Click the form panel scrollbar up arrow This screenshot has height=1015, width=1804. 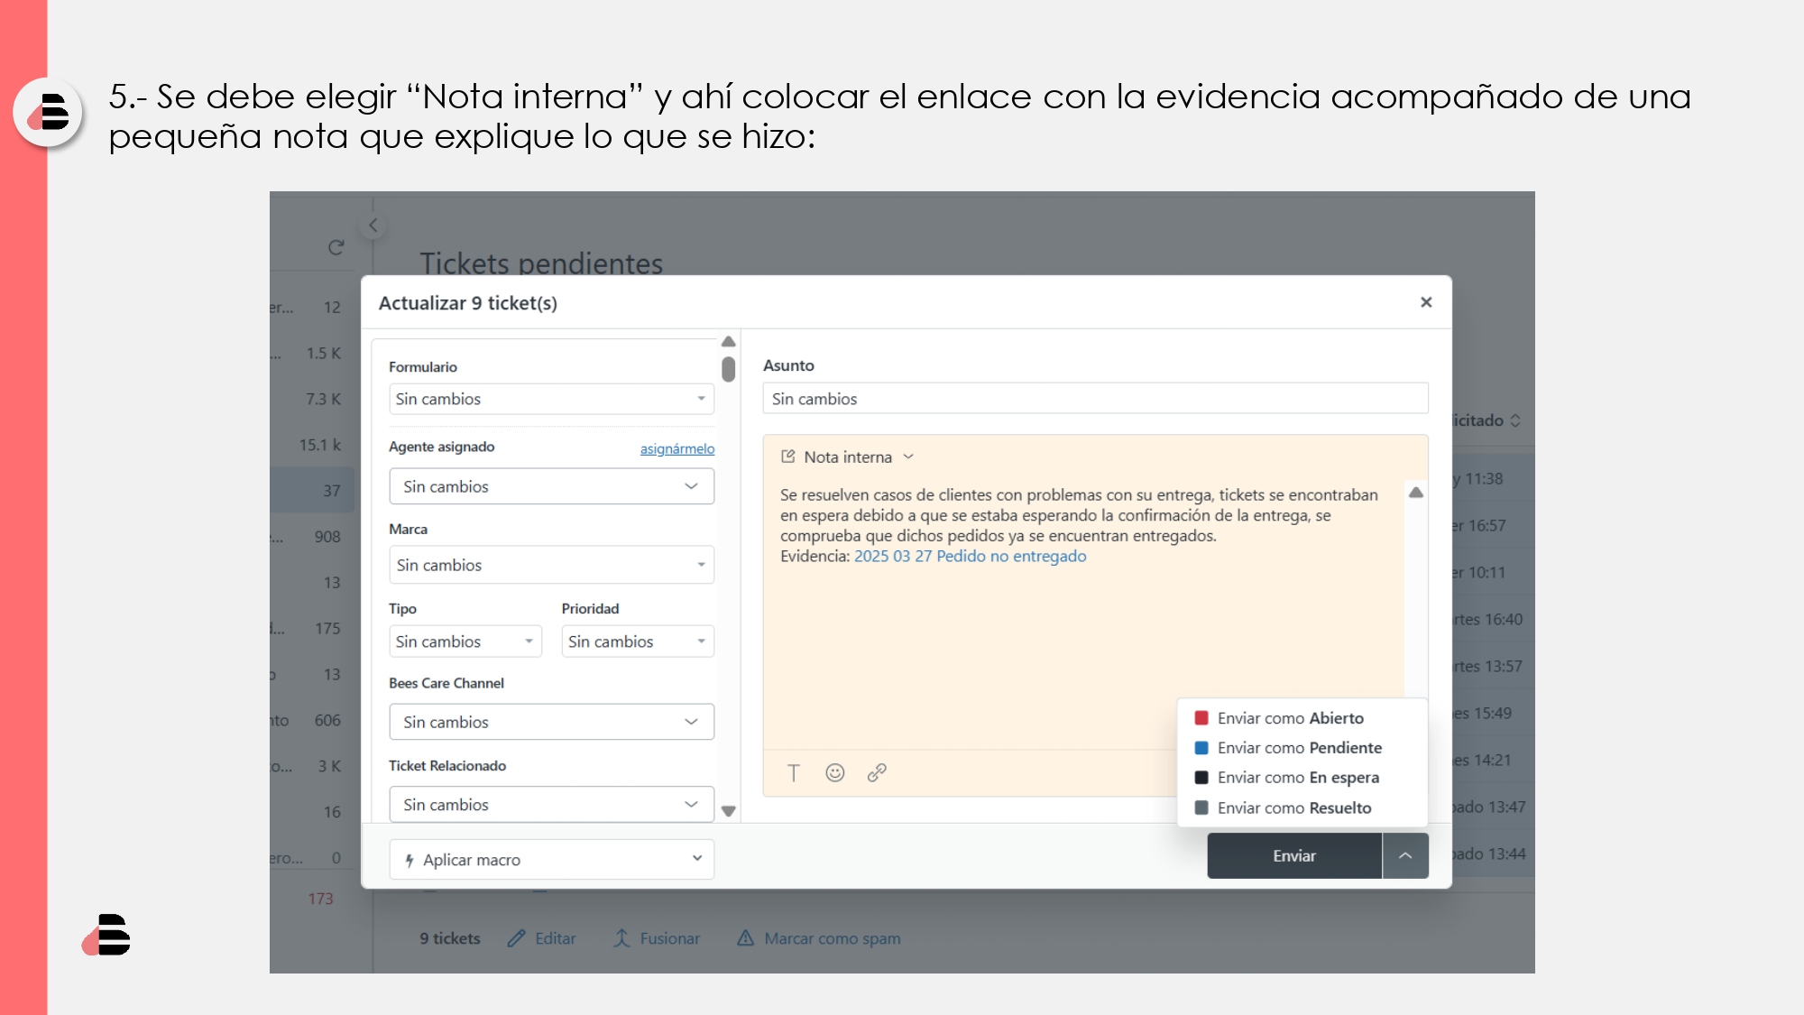coord(729,342)
